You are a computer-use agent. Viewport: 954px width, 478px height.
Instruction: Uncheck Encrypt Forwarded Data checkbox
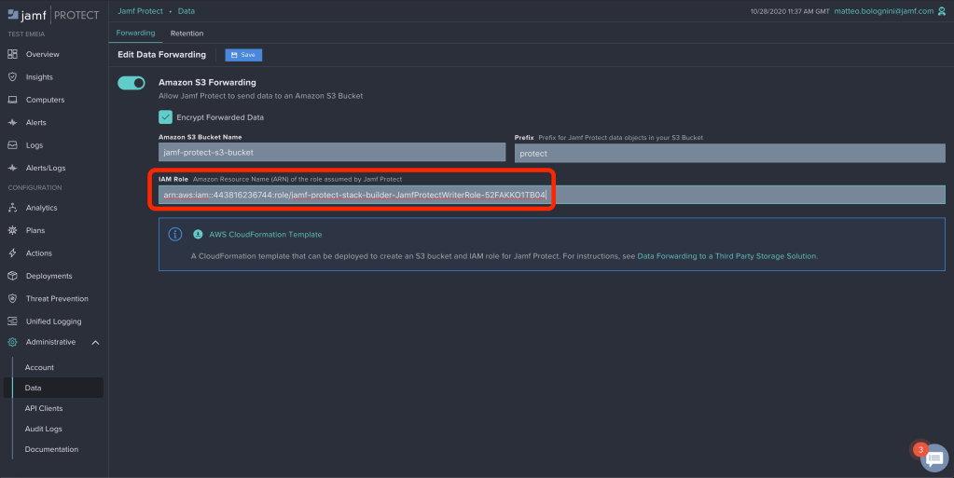(x=165, y=117)
